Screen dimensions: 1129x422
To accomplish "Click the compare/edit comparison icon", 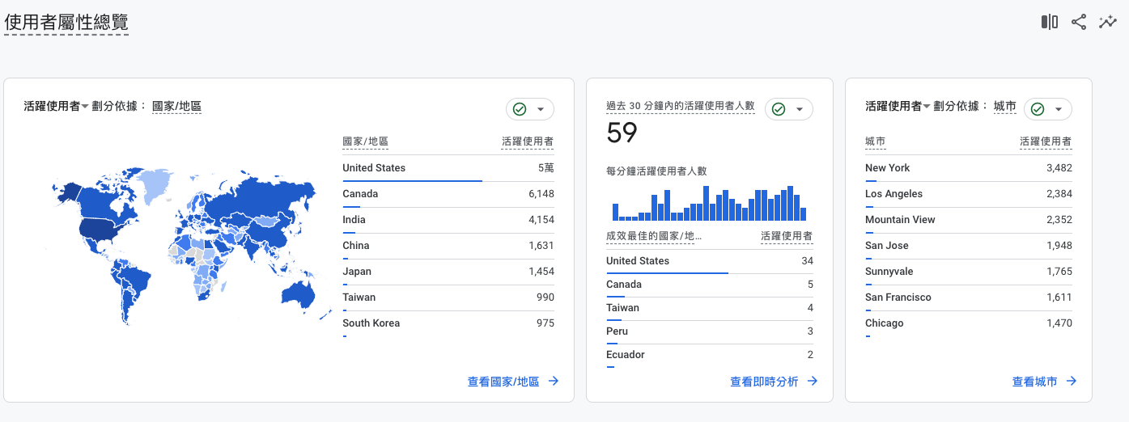I will [x=1049, y=22].
